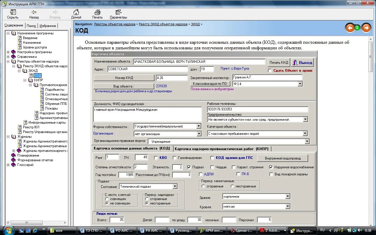376x235 pixels.
Task: Click the green up-level navigation circle icon
Action: click(x=357, y=28)
